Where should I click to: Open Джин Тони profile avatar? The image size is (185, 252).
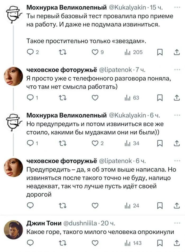13,230
